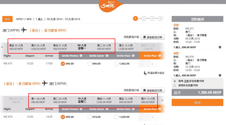Screen dimensions: 226x125
Task: Click the 您的航班 panel header
Action: [x=197, y=19]
